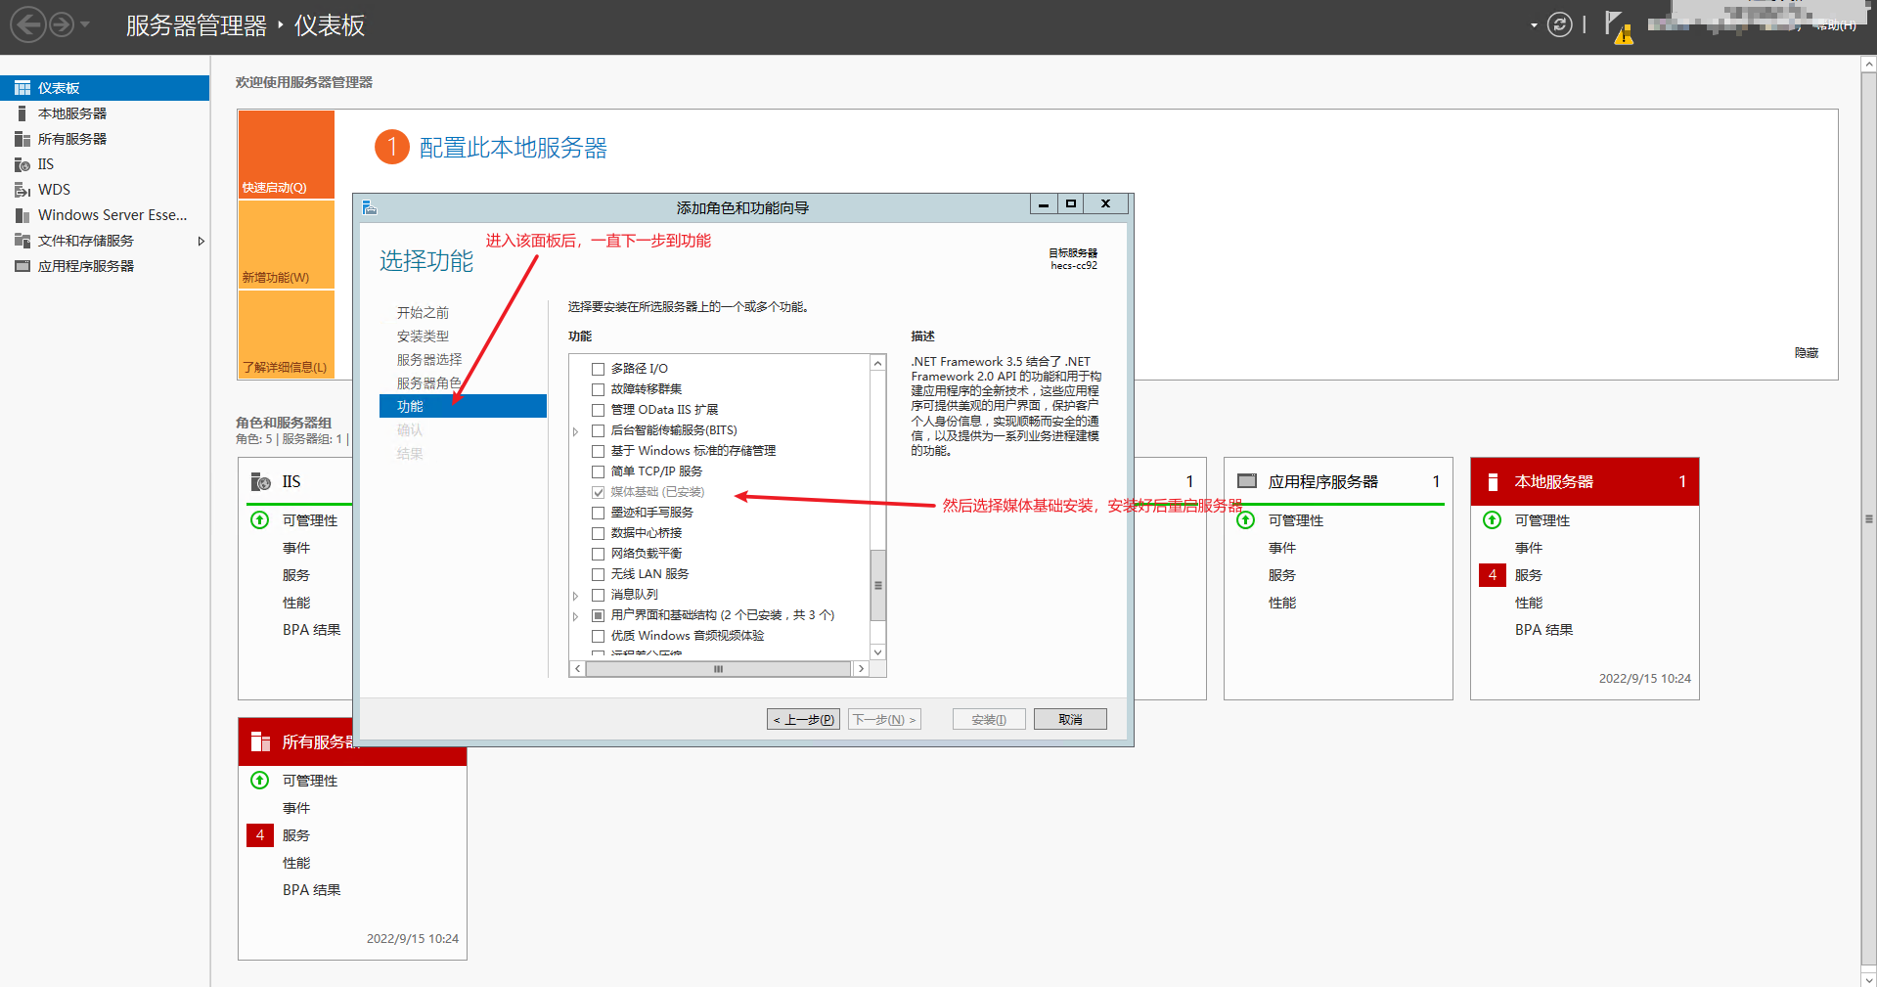Image resolution: width=1877 pixels, height=987 pixels.
Task: Open the dropdown arrow beside refresh icon
Action: (1534, 25)
